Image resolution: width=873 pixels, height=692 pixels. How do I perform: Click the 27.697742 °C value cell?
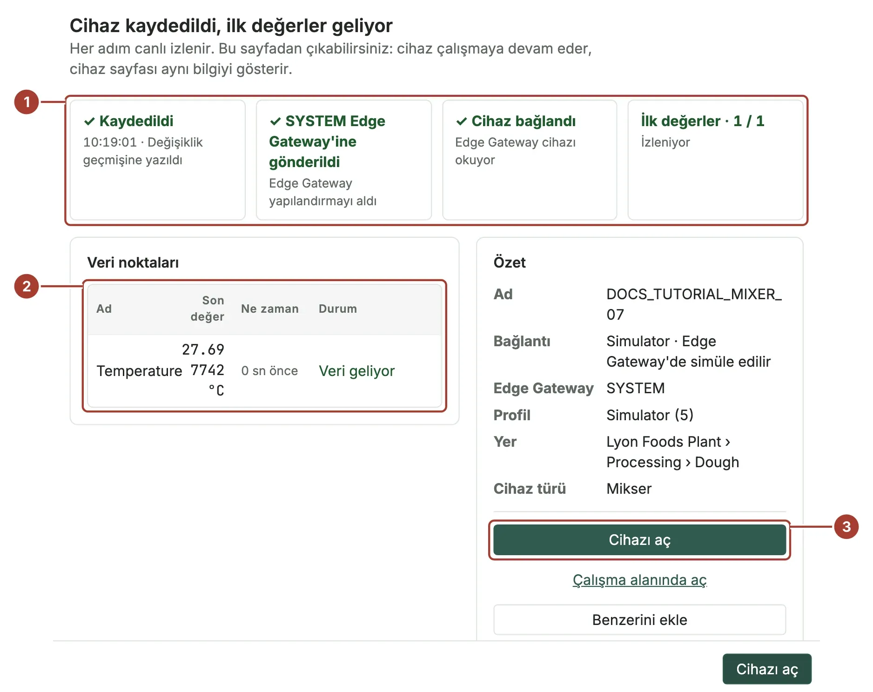click(x=203, y=370)
